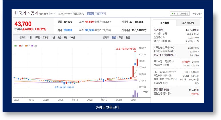Click the purple 120-day moving average legend
221x120 pixels.
(34, 46)
